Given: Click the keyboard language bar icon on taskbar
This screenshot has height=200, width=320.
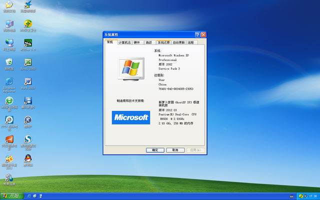Looking at the screenshot, I should (x=291, y=196).
